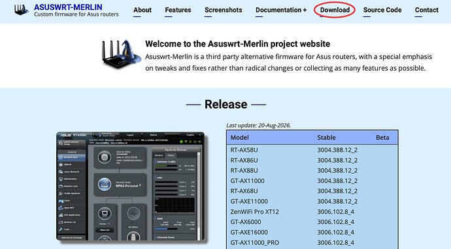
Task: Select the RT-AX88U model entry
Action: (244, 171)
